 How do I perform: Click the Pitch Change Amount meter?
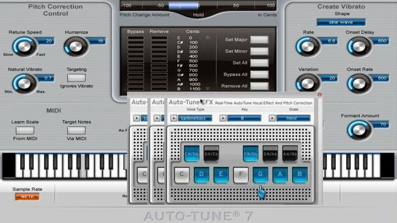tap(198, 5)
